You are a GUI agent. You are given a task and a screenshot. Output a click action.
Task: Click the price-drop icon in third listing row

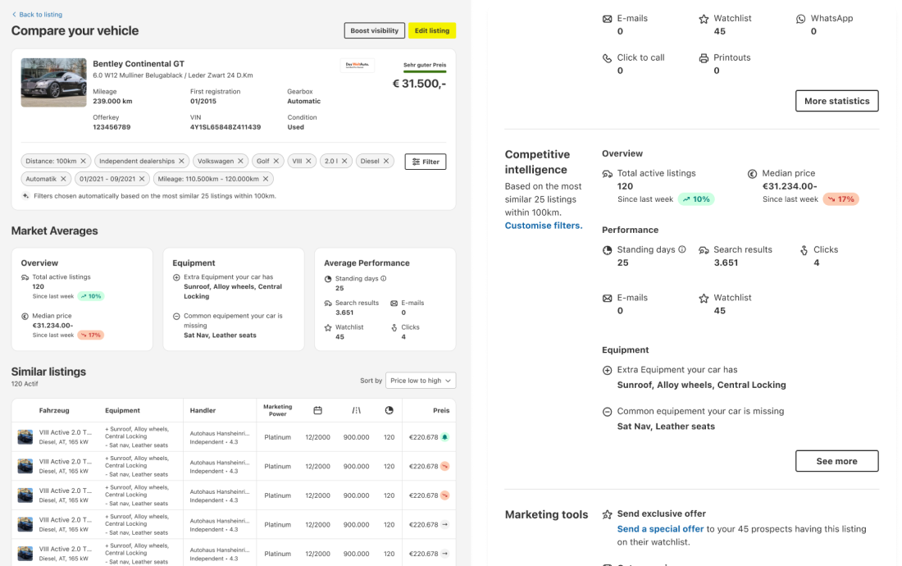click(x=444, y=495)
